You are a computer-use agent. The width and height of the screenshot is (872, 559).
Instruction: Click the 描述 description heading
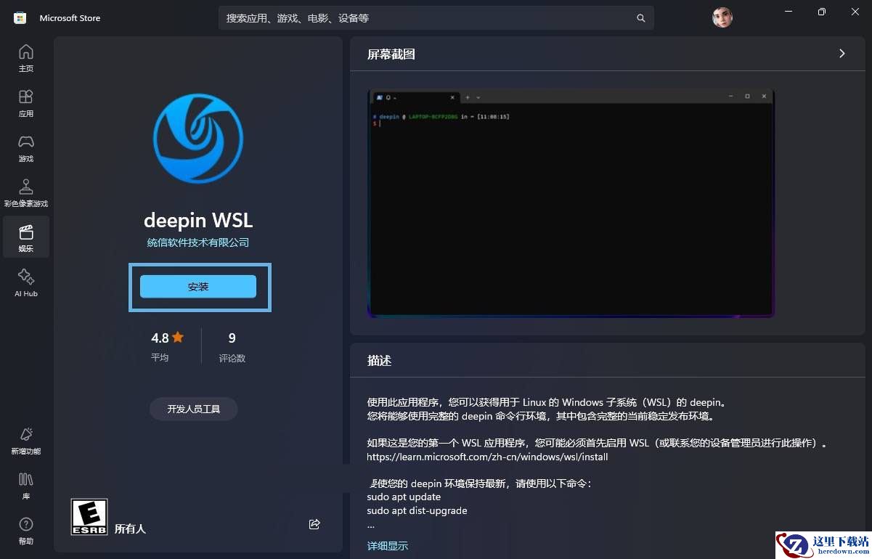380,360
